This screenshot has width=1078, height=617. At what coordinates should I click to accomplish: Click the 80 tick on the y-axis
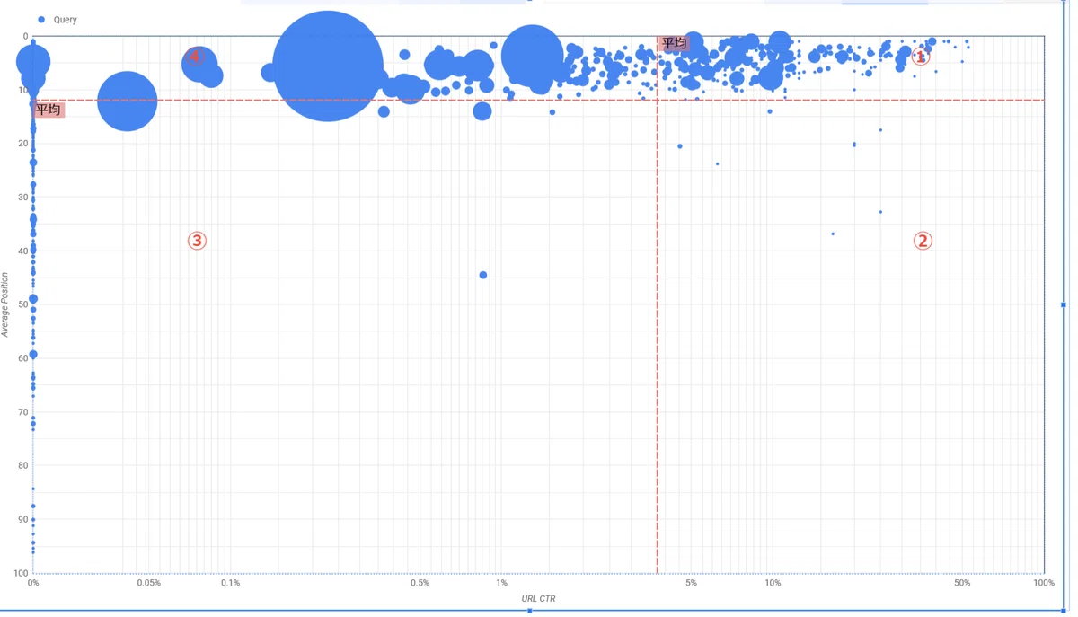point(23,465)
